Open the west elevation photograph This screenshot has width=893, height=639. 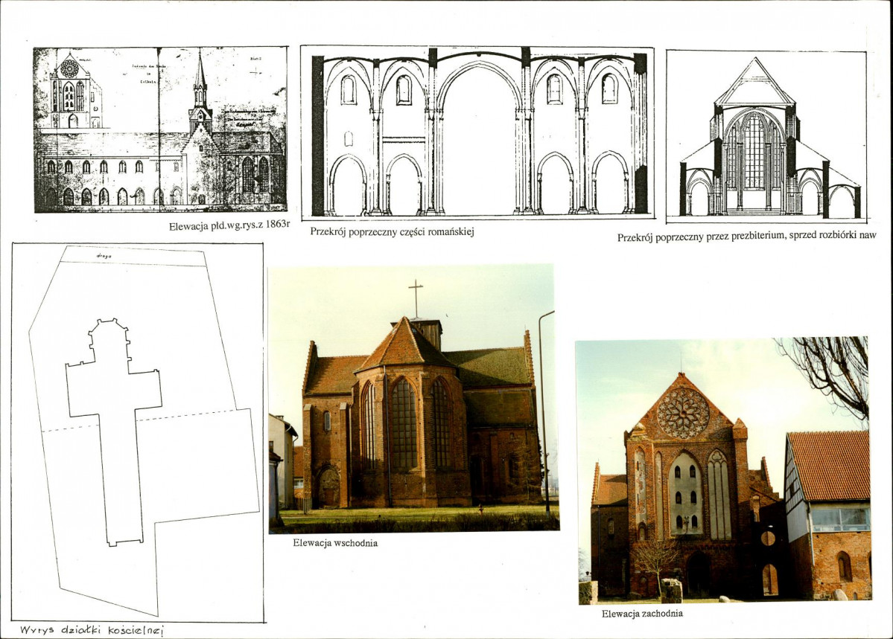point(723,470)
